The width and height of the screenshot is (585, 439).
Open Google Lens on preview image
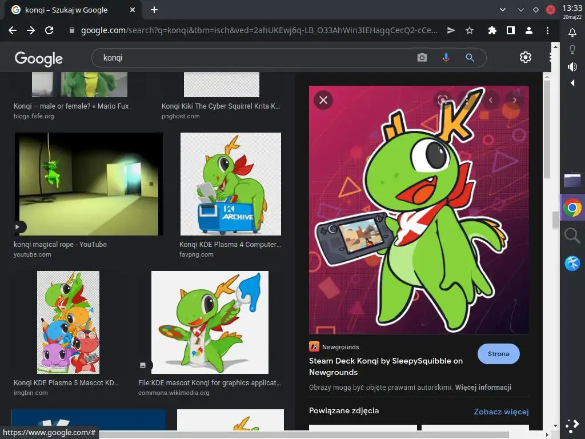[x=443, y=99]
